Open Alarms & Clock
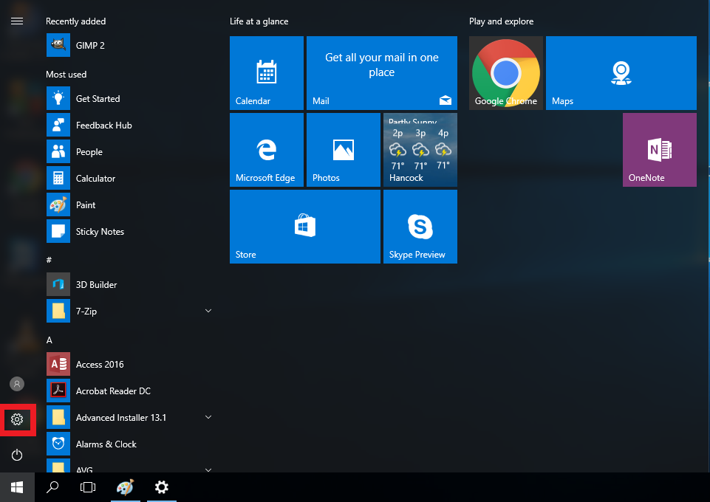Viewport: 710px width, 502px height. pyautogui.click(x=129, y=444)
